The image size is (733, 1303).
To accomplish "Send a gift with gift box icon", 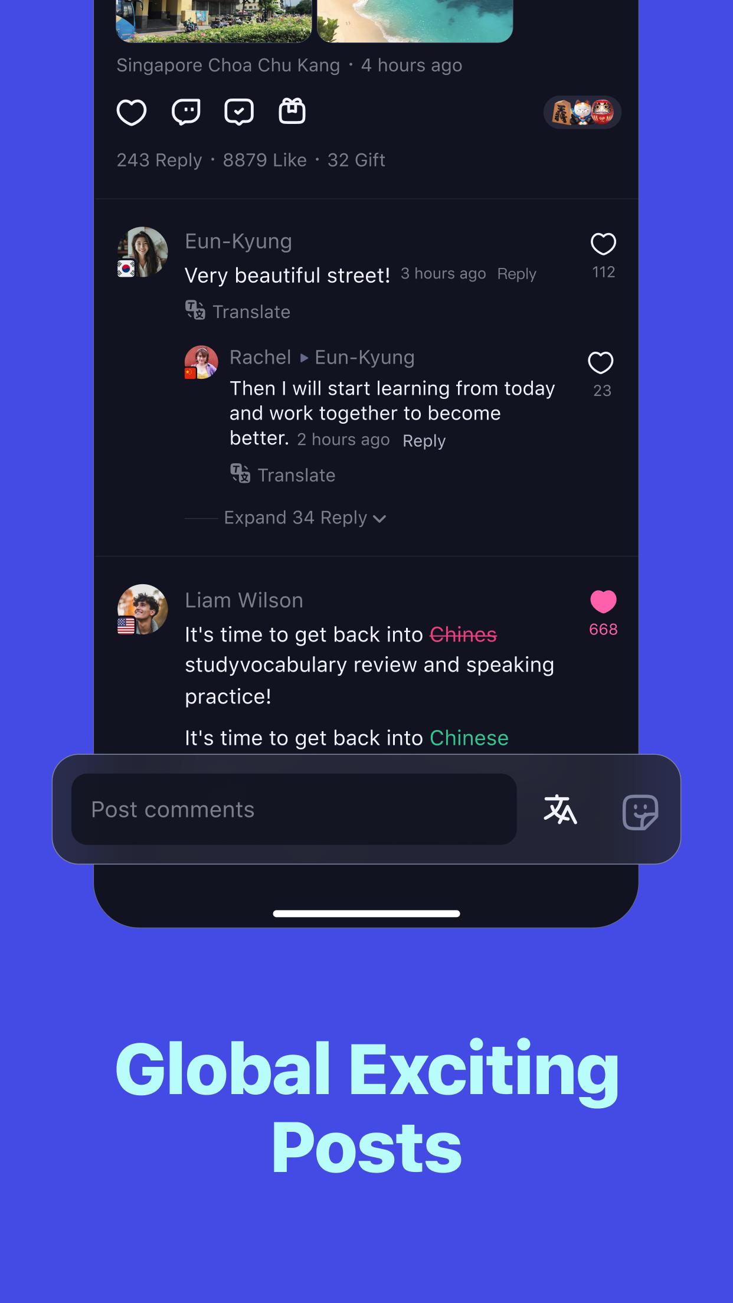I will pos(292,111).
